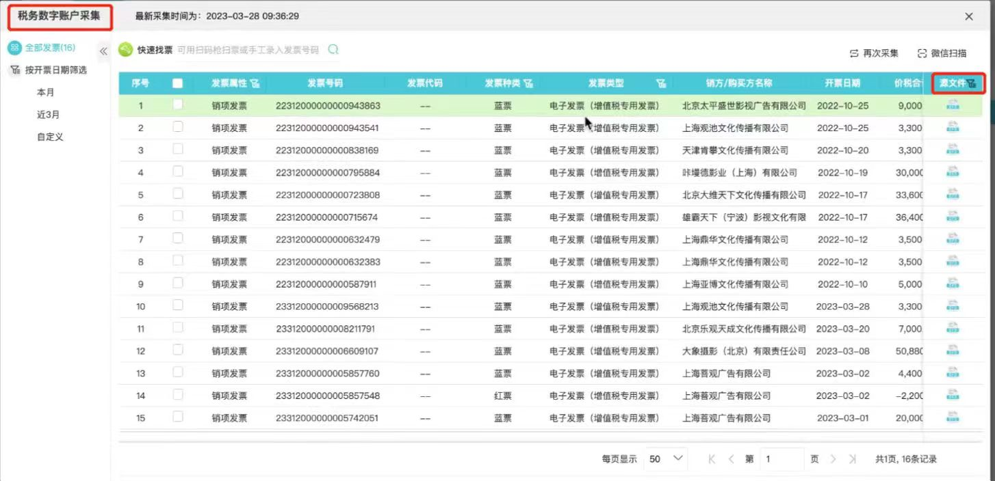Screen dimensions: 995x481
Task: Open source file icon for invoice 22312000000000943863
Action: (953, 105)
